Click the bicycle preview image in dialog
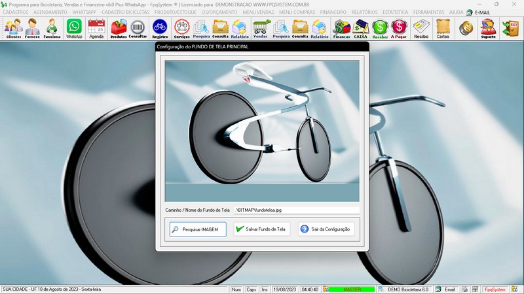This screenshot has height=294, width=524. [x=262, y=131]
